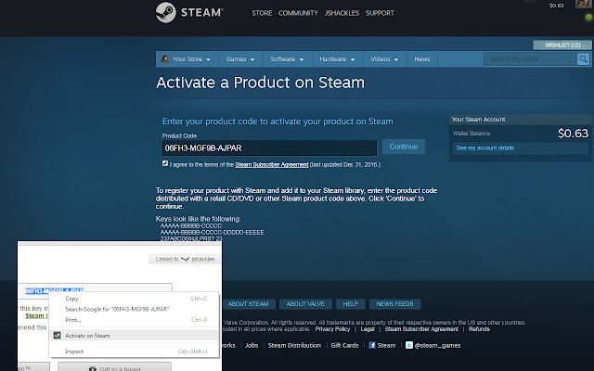Viewport: 594px width, 371px height.
Task: Click the Twitter icon next to @steam_games
Action: pyautogui.click(x=409, y=345)
